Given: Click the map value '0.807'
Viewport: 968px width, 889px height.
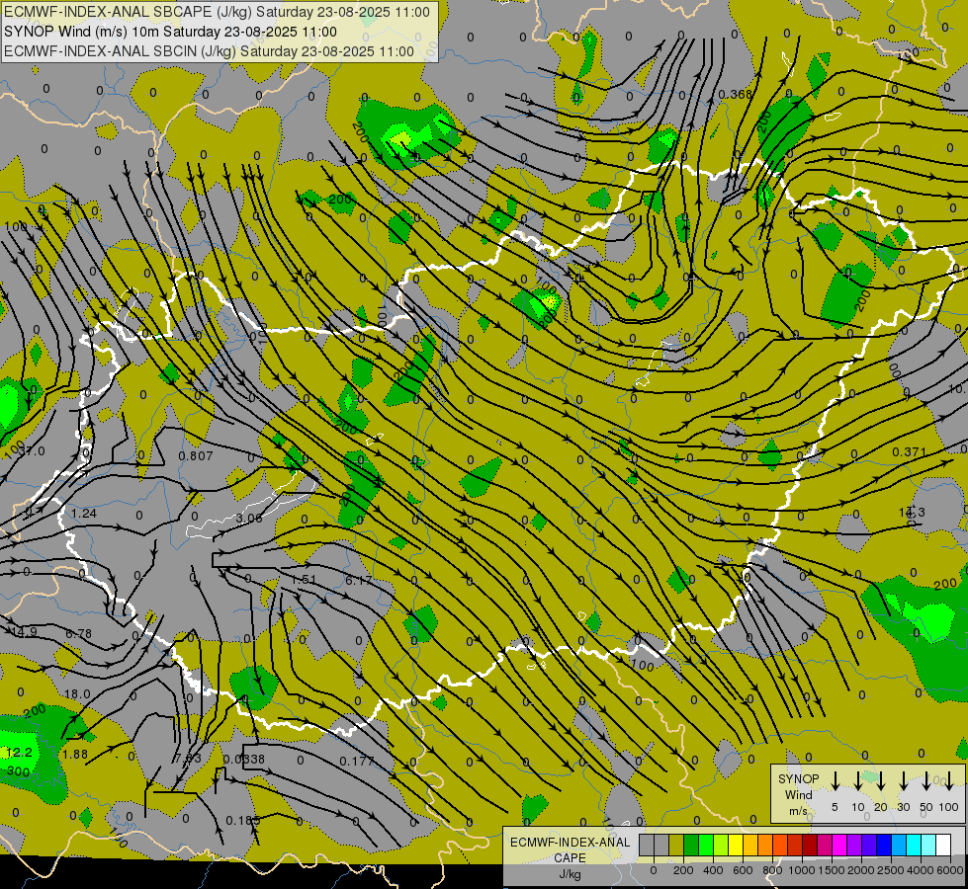Looking at the screenshot, I should click(195, 456).
